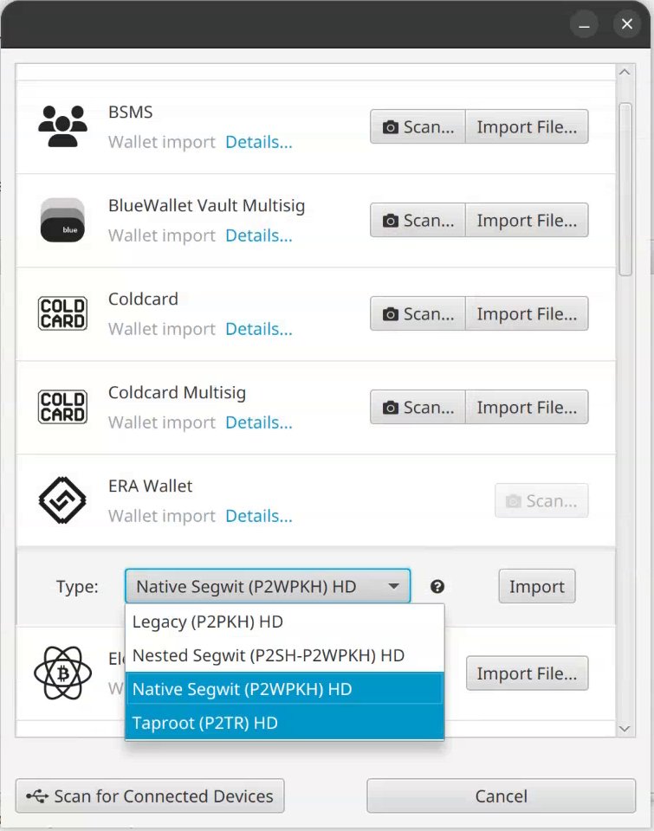This screenshot has height=831, width=654.
Task: Click the ERA Wallet Scan button
Action: [x=541, y=500]
